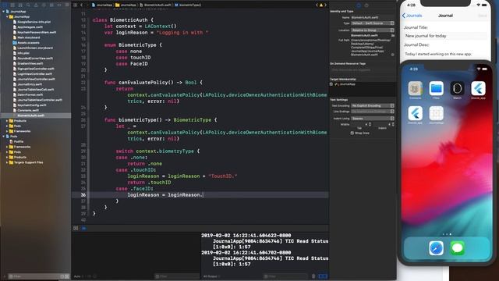
Task: Select LoginViewController.swift in navigator
Action: click(34, 74)
